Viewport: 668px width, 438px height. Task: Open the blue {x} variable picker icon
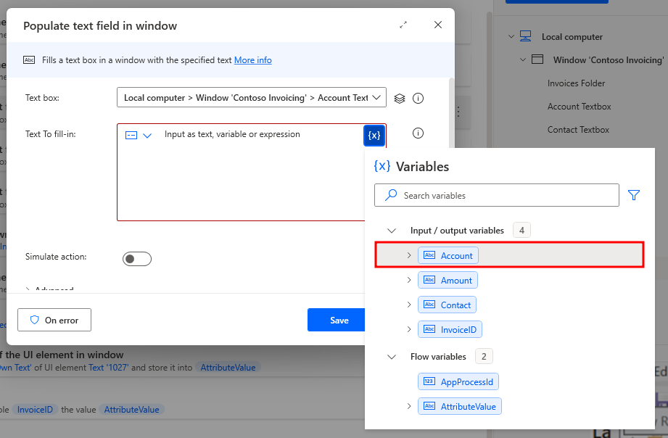pyautogui.click(x=374, y=134)
